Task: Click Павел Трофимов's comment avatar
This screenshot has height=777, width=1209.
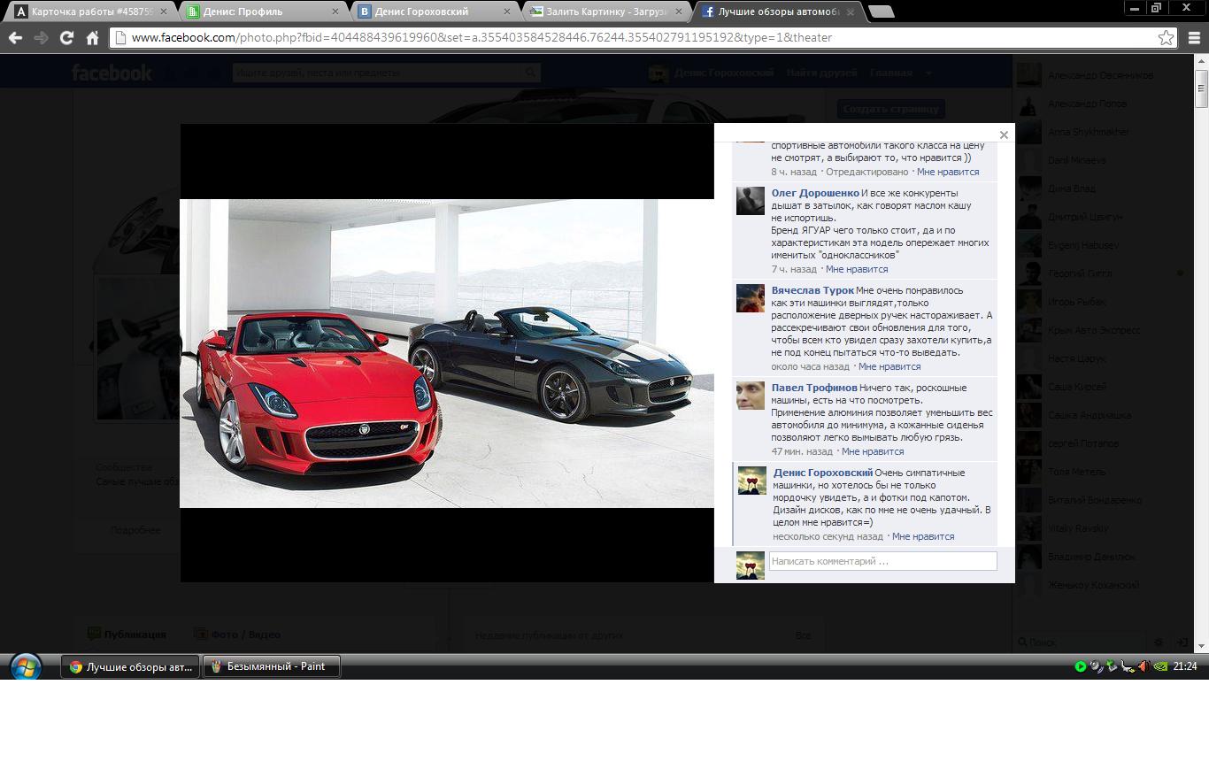Action: coord(750,396)
